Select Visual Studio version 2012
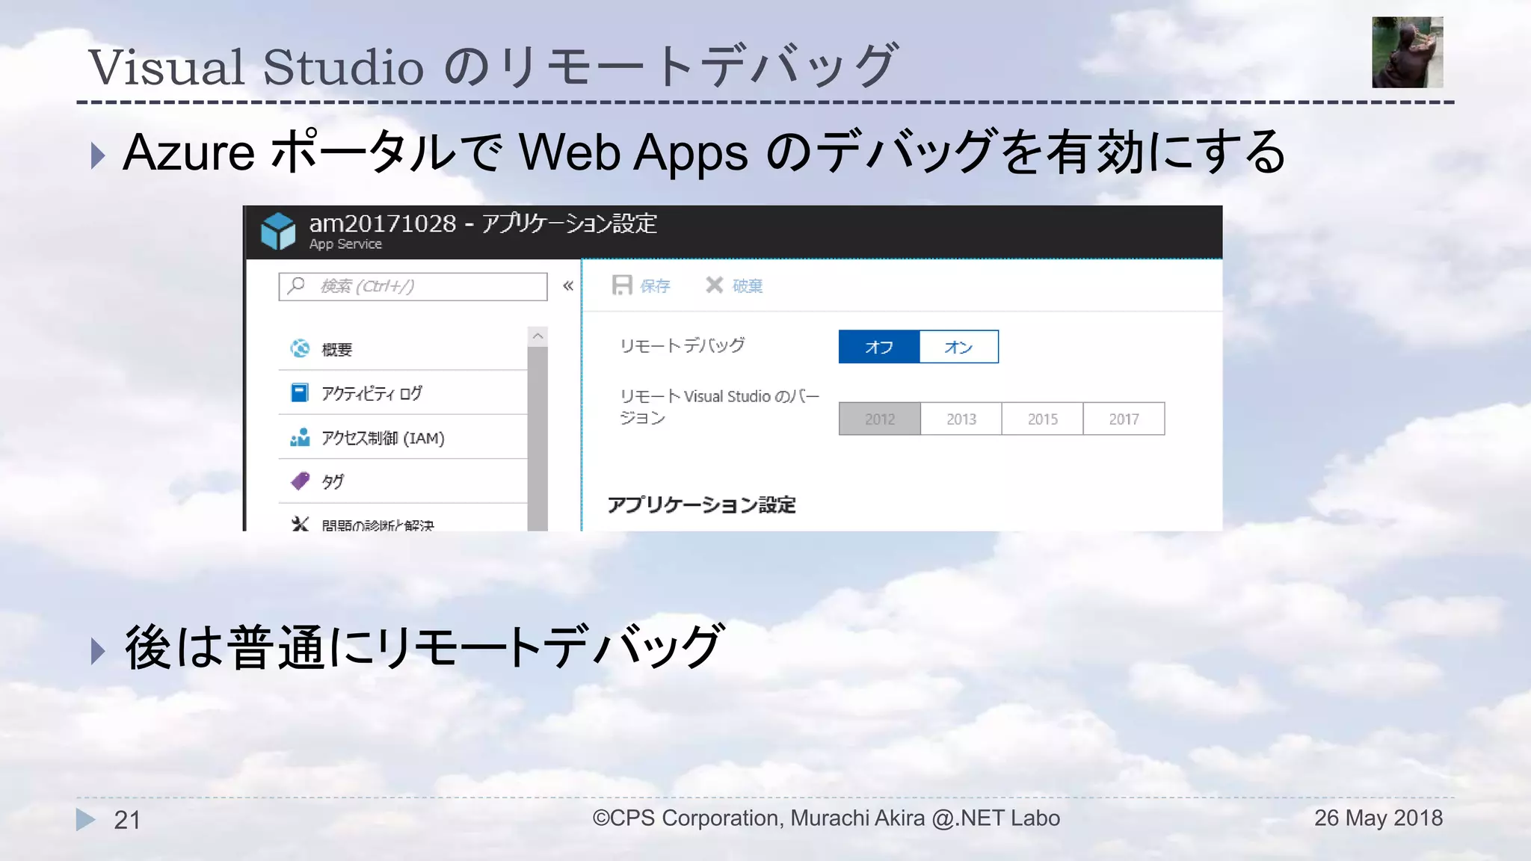Image resolution: width=1531 pixels, height=861 pixels. [x=880, y=419]
